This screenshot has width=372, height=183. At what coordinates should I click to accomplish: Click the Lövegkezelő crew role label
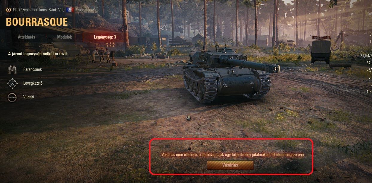(33, 83)
